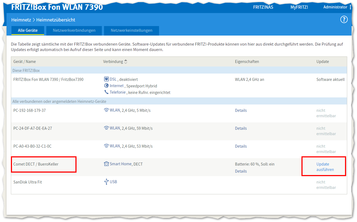This screenshot has height=222, width=357.
Task: Open the Netzwerkeinstellungen tab
Action: (x=132, y=30)
